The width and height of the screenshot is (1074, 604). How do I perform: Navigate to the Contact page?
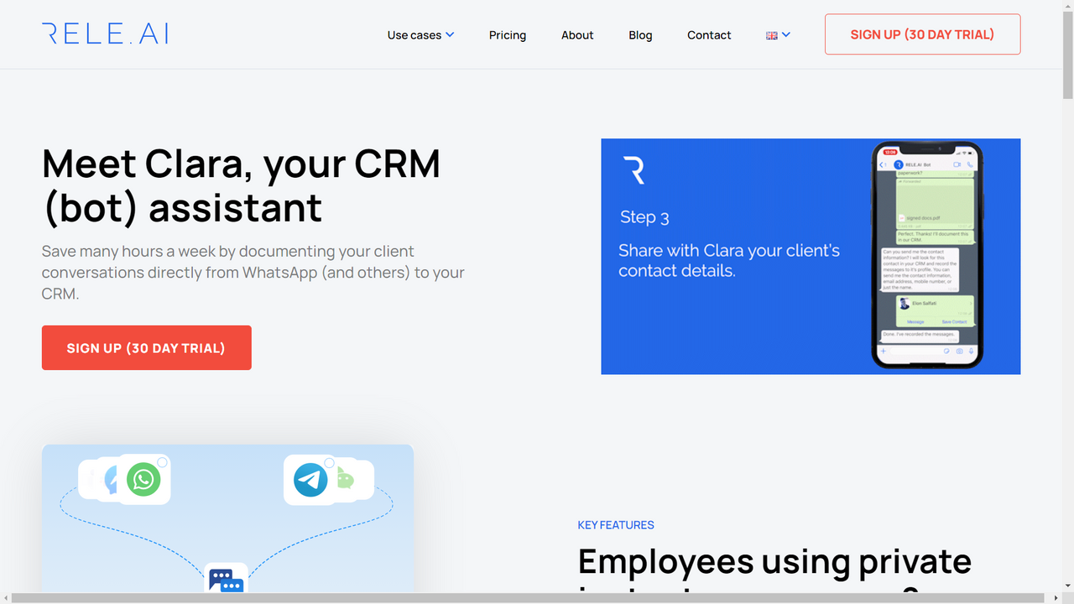point(709,35)
